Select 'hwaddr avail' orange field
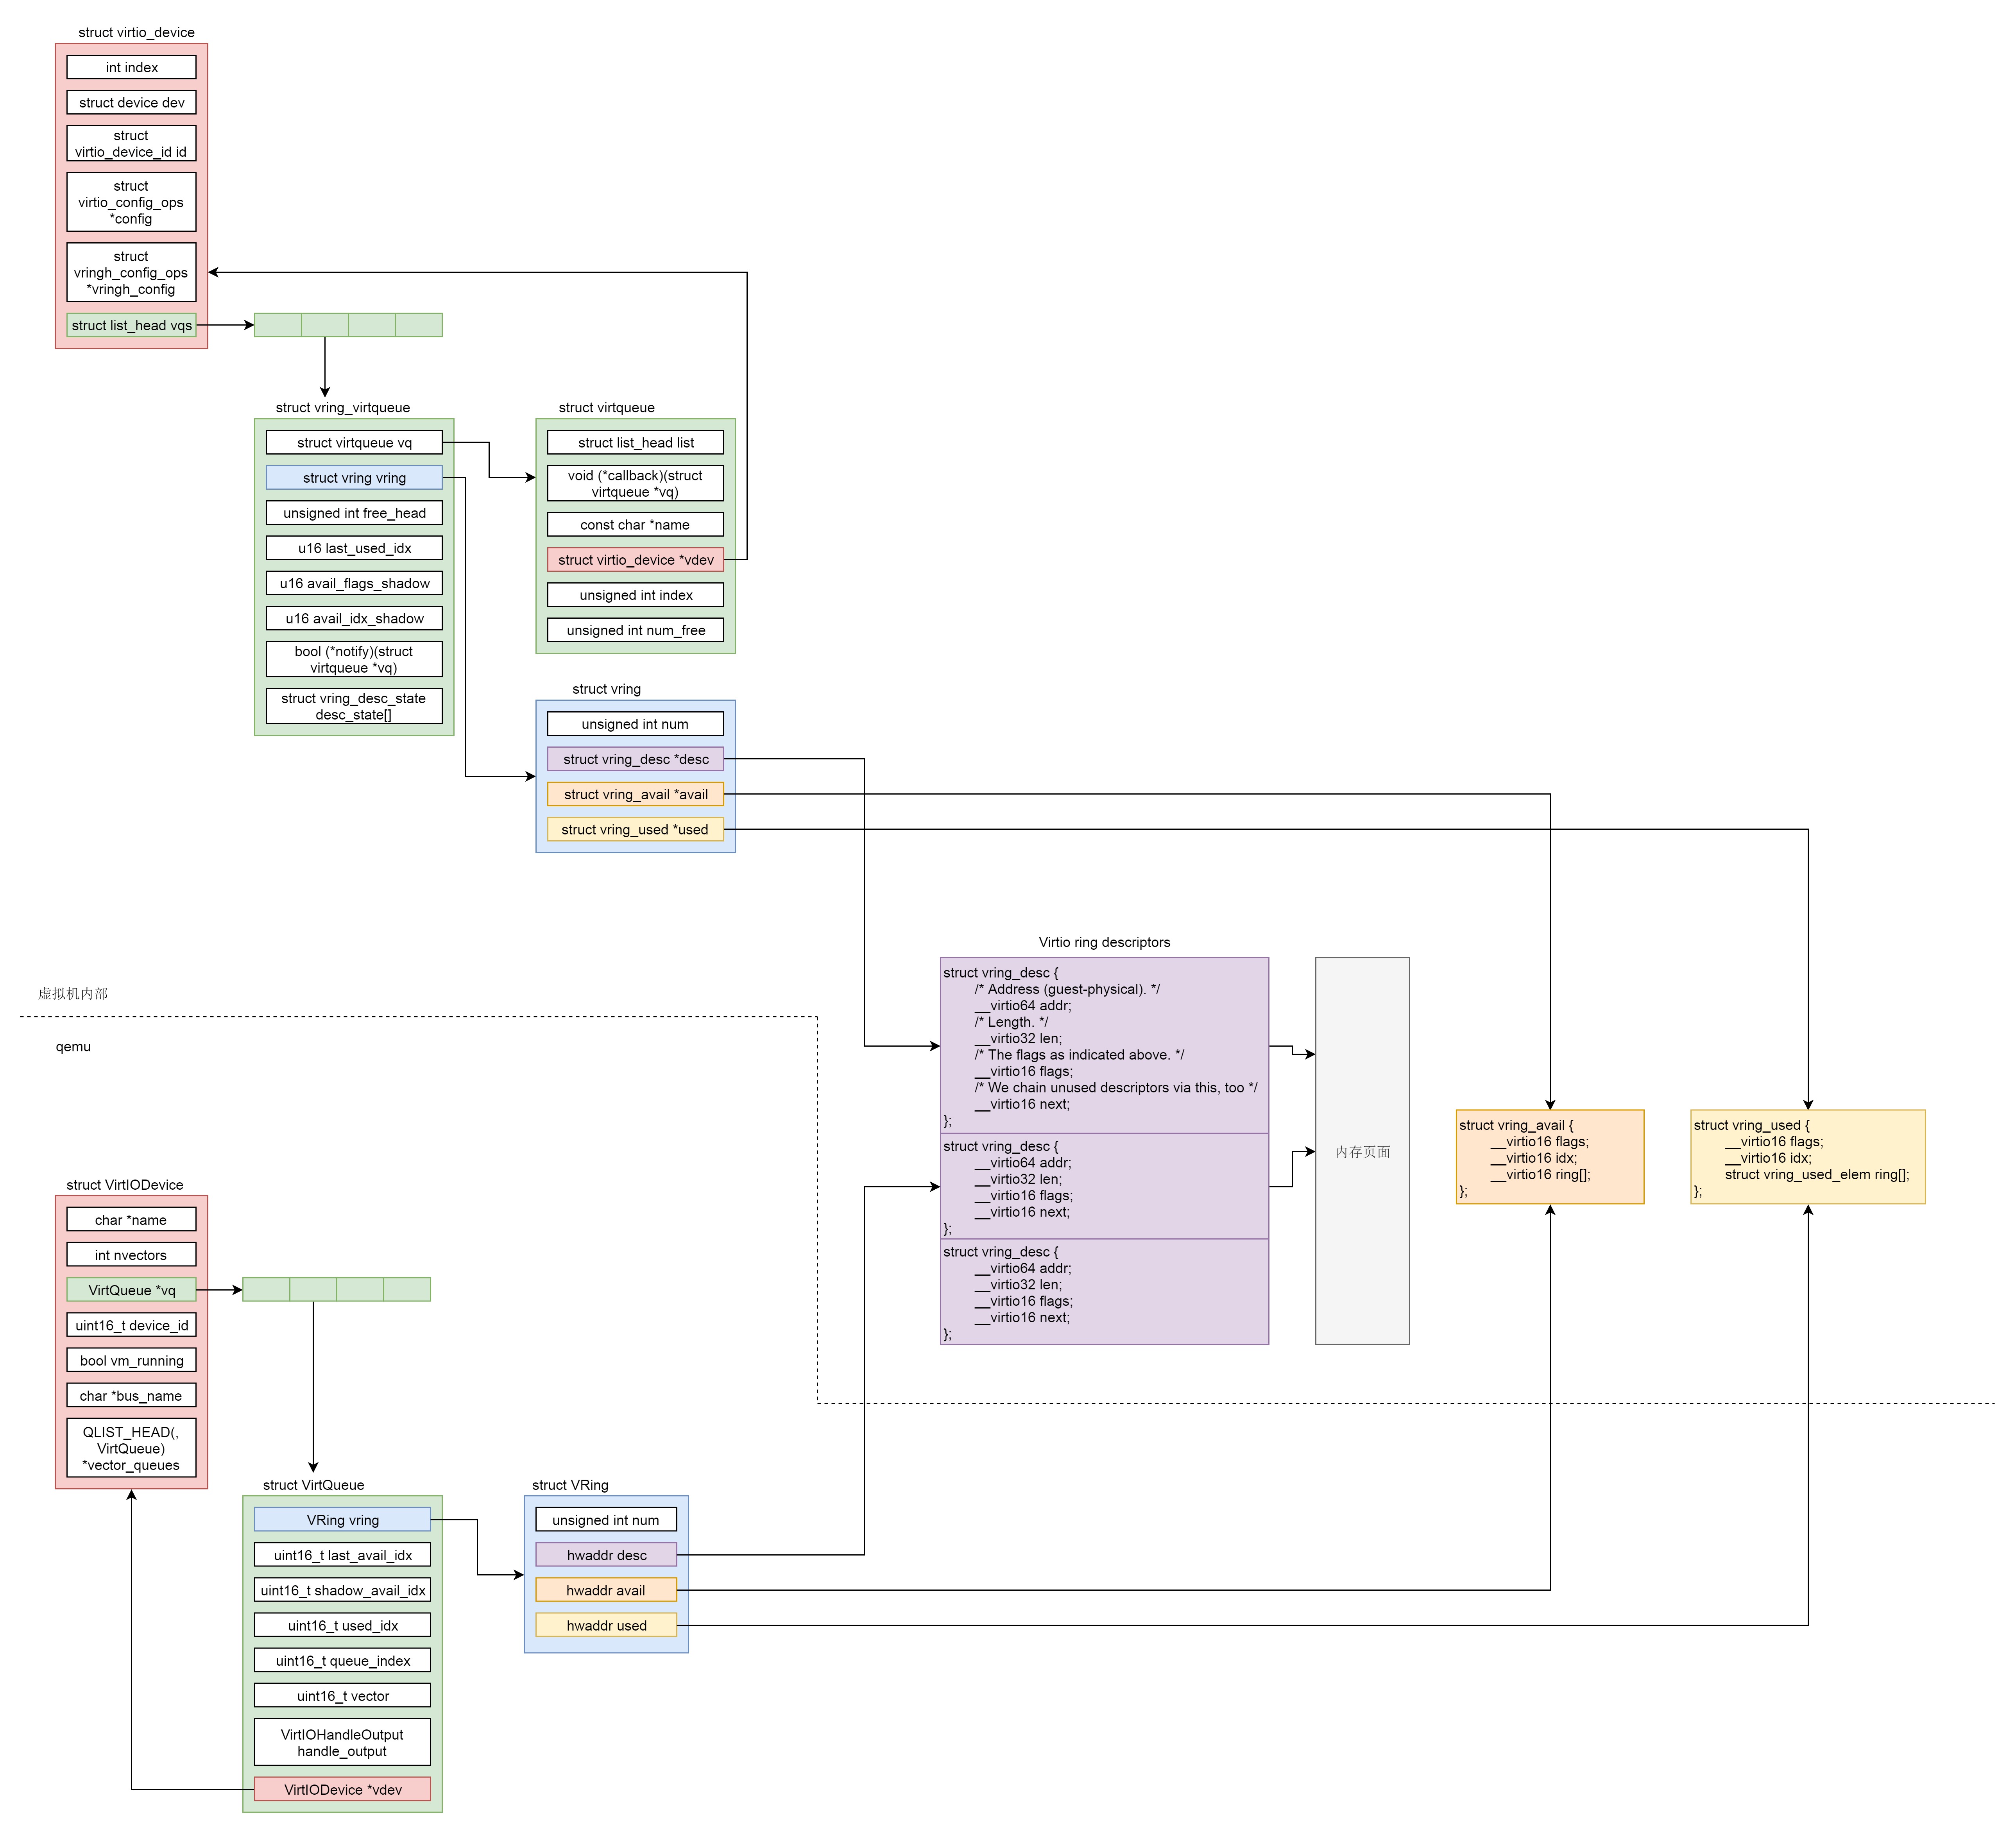Screen dimensions: 2016x1833 point(606,1590)
